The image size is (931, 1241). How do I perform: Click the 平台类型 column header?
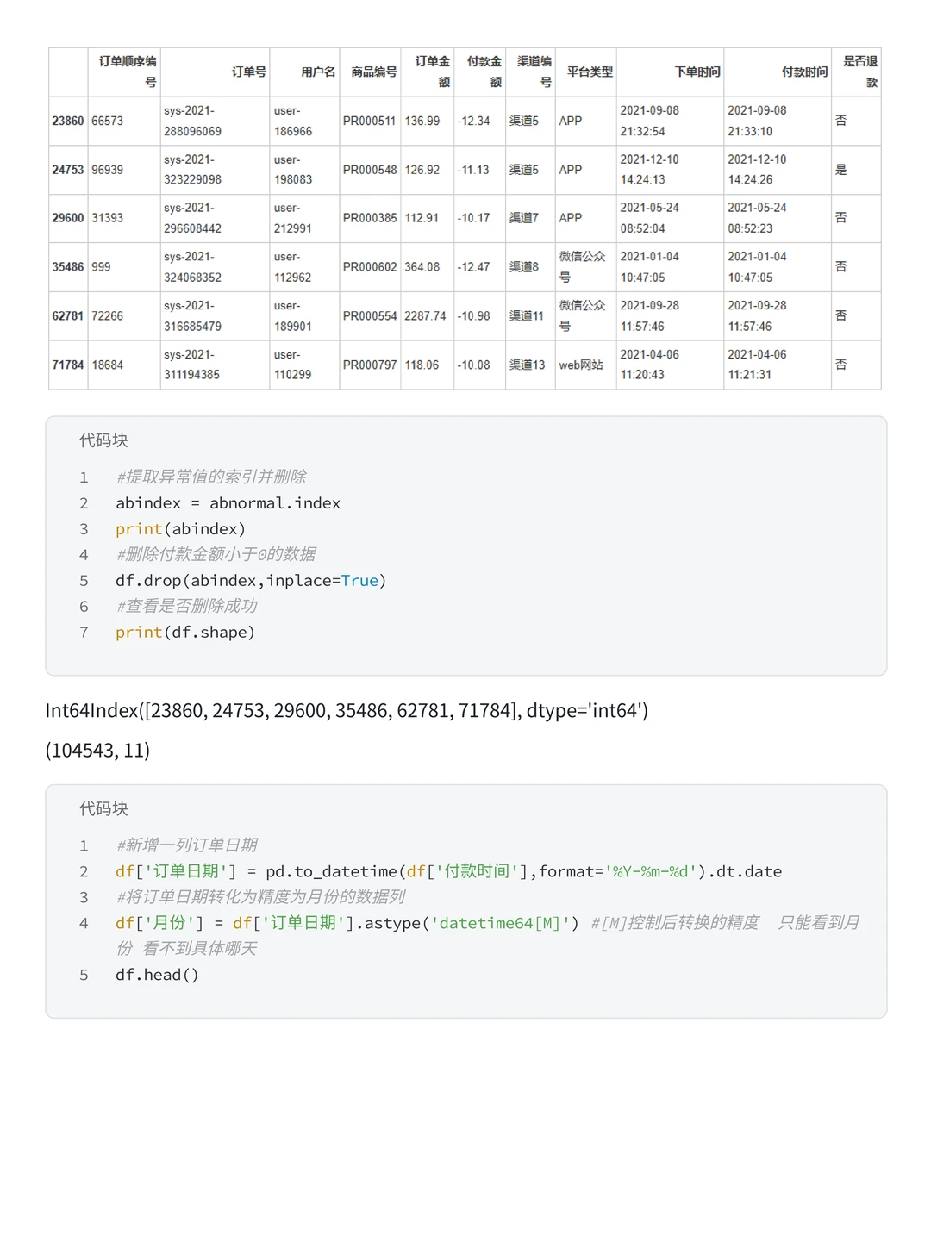pos(590,72)
